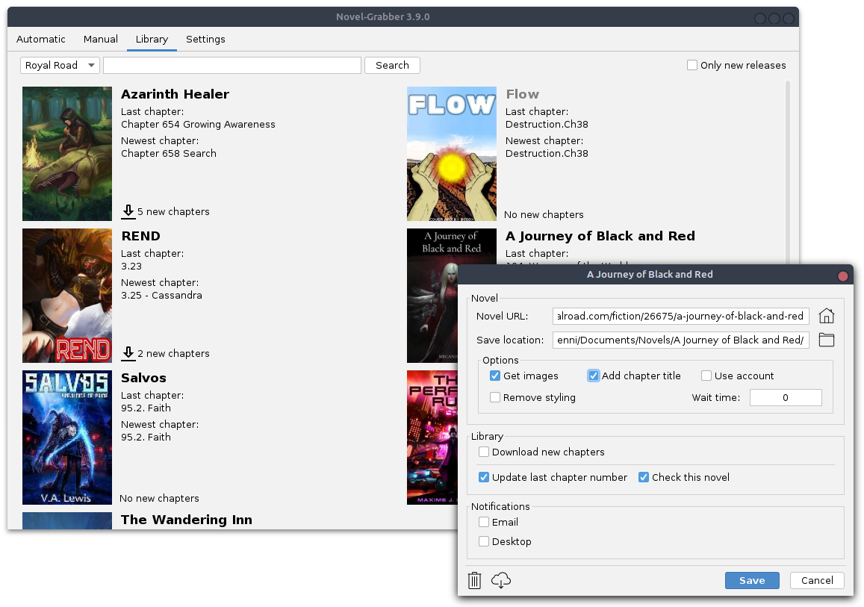This screenshot has height=607, width=864.
Task: Enable Email notifications checkbox
Action: [x=484, y=522]
